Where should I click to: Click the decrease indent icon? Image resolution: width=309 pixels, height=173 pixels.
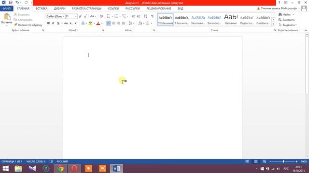133,16
